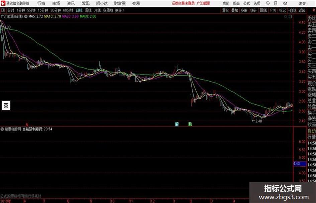Expand 更多 periods chevron

pos(120,10)
